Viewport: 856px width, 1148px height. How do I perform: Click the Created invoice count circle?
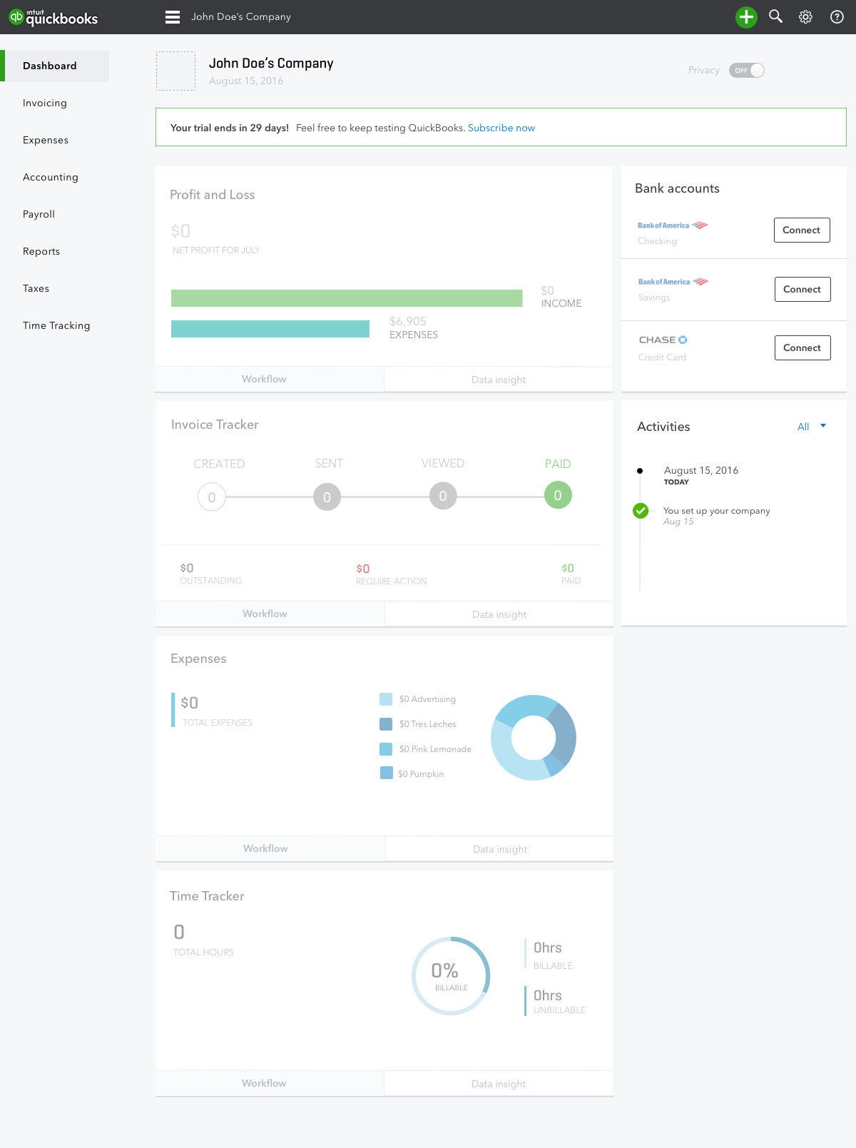coord(212,497)
